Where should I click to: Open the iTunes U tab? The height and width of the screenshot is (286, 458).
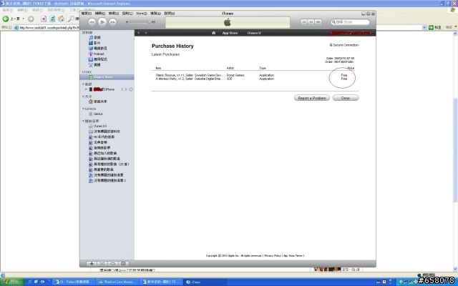[x=254, y=33]
